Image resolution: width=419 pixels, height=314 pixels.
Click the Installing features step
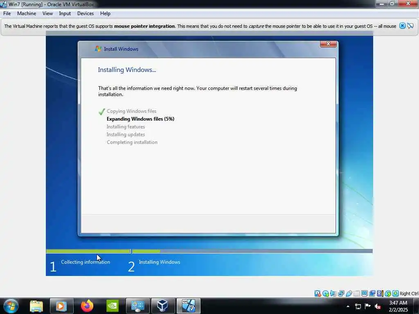(126, 127)
